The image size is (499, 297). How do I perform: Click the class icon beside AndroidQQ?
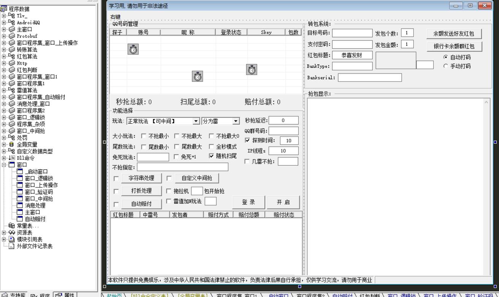(12, 22)
